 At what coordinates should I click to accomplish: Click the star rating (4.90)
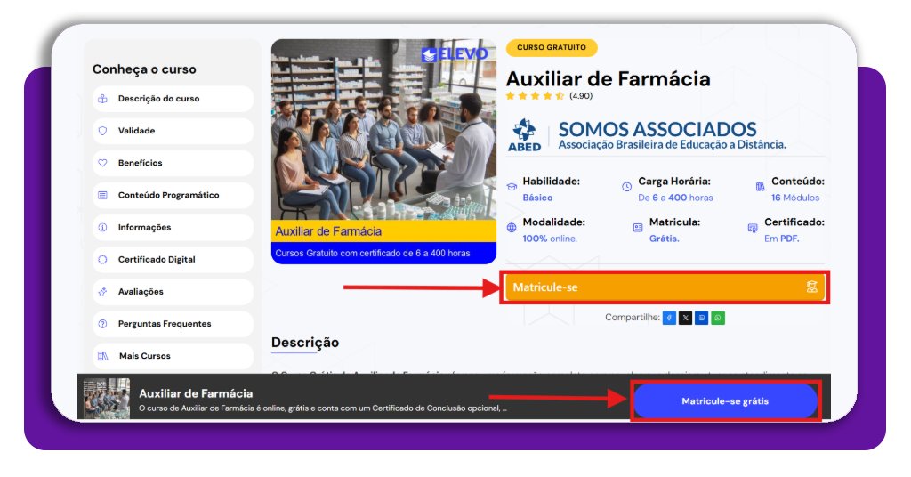[x=548, y=96]
